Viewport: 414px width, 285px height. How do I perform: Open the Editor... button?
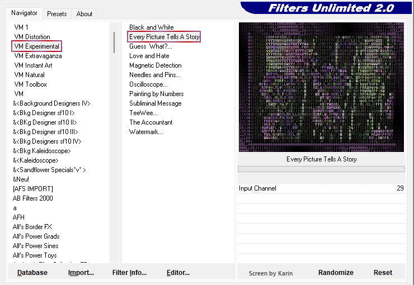coord(178,273)
